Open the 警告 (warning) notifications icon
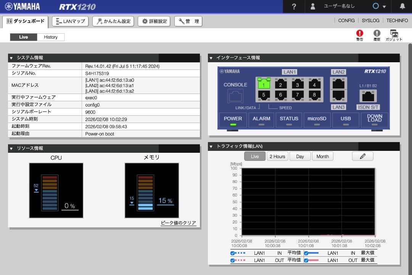412x275 pixels. point(359,35)
